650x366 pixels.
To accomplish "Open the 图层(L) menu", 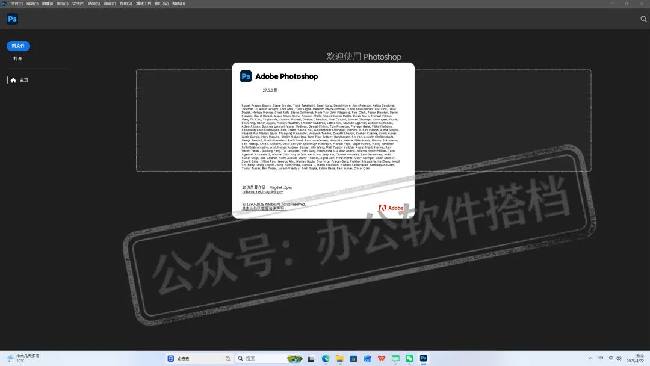I will tap(62, 4).
